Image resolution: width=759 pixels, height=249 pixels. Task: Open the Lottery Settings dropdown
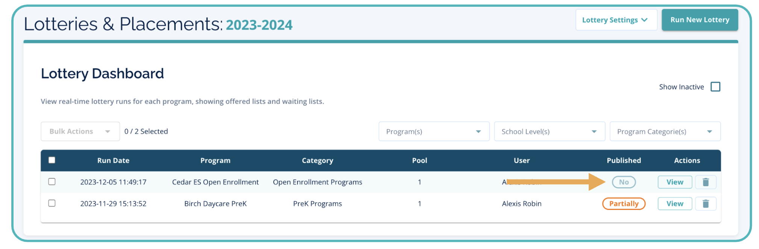point(616,20)
